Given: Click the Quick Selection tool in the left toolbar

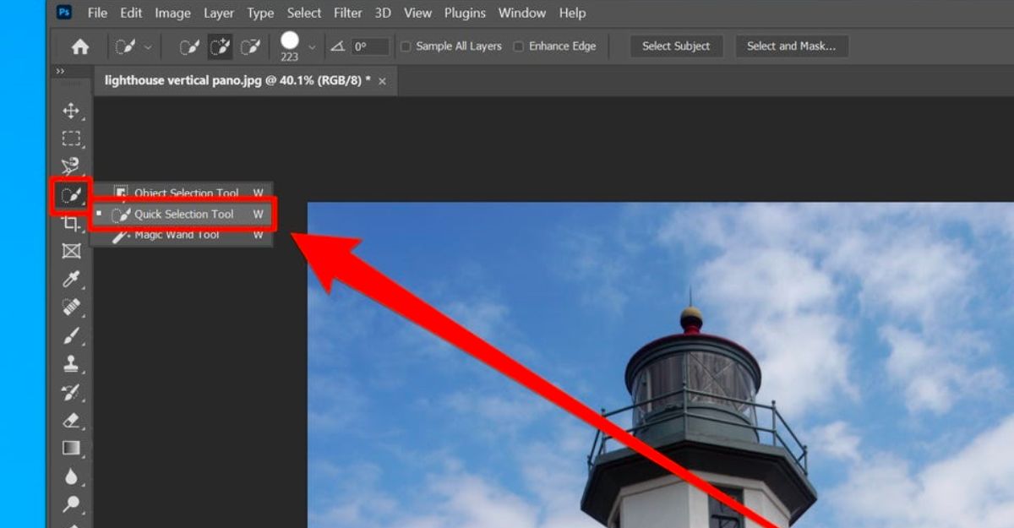Looking at the screenshot, I should coord(71,196).
